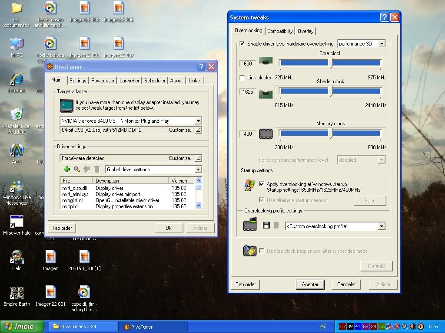
Task: Switch to the Compatibility tab
Action: point(280,31)
